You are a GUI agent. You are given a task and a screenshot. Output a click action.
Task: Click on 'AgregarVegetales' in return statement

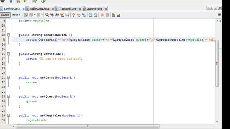point(171,40)
